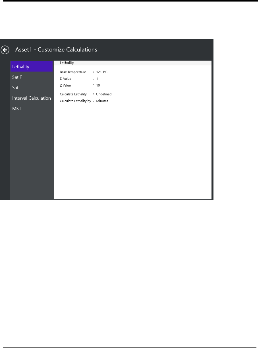Click the Z Value of 10
Screen dimensions: 258x348
coord(98,85)
